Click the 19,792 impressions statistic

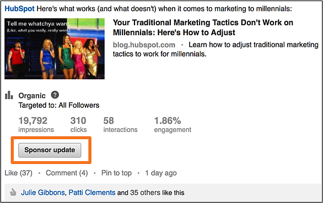(x=36, y=124)
